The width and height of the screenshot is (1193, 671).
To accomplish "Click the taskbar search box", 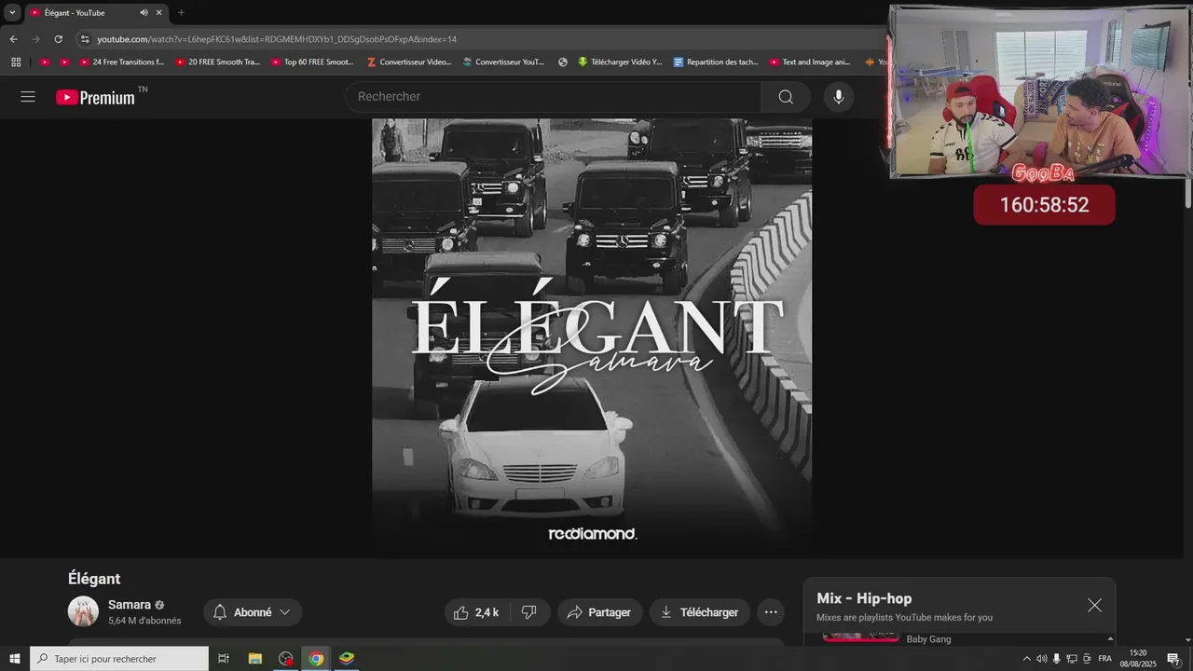I will (x=119, y=659).
